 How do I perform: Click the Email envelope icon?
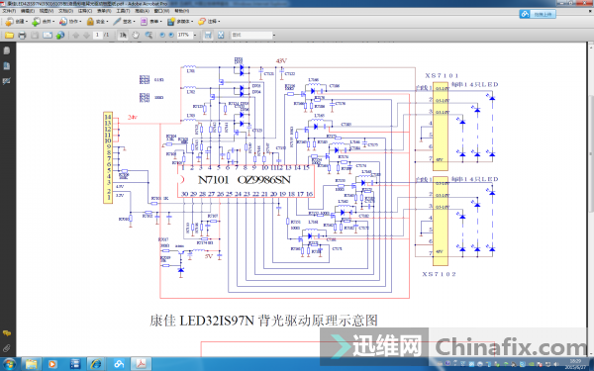click(x=48, y=36)
